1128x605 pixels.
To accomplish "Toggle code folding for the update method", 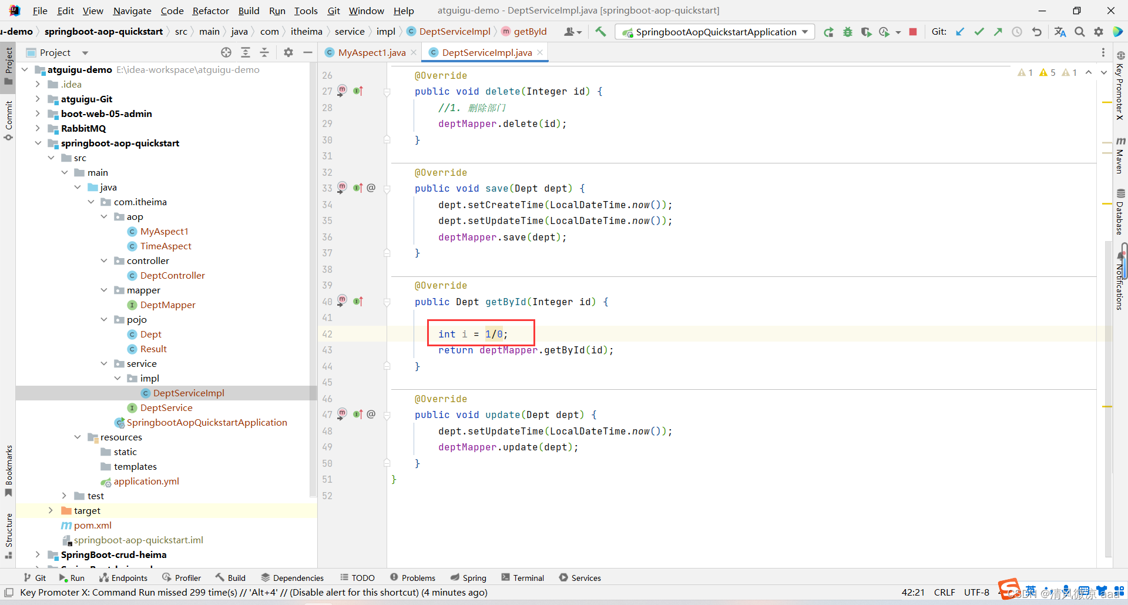I will [x=387, y=415].
